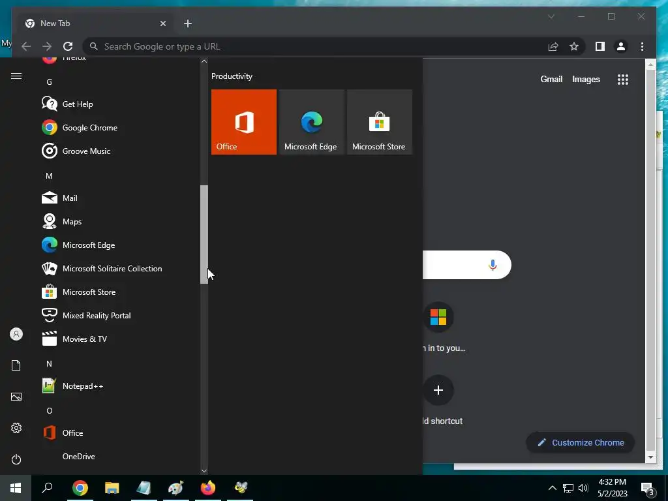The width and height of the screenshot is (668, 501).
Task: Open File Explorer from the taskbar
Action: click(x=112, y=488)
